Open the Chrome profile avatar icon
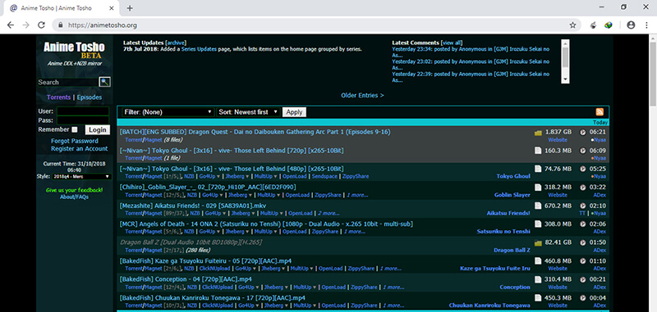The width and height of the screenshot is (657, 312). pyautogui.click(x=631, y=25)
